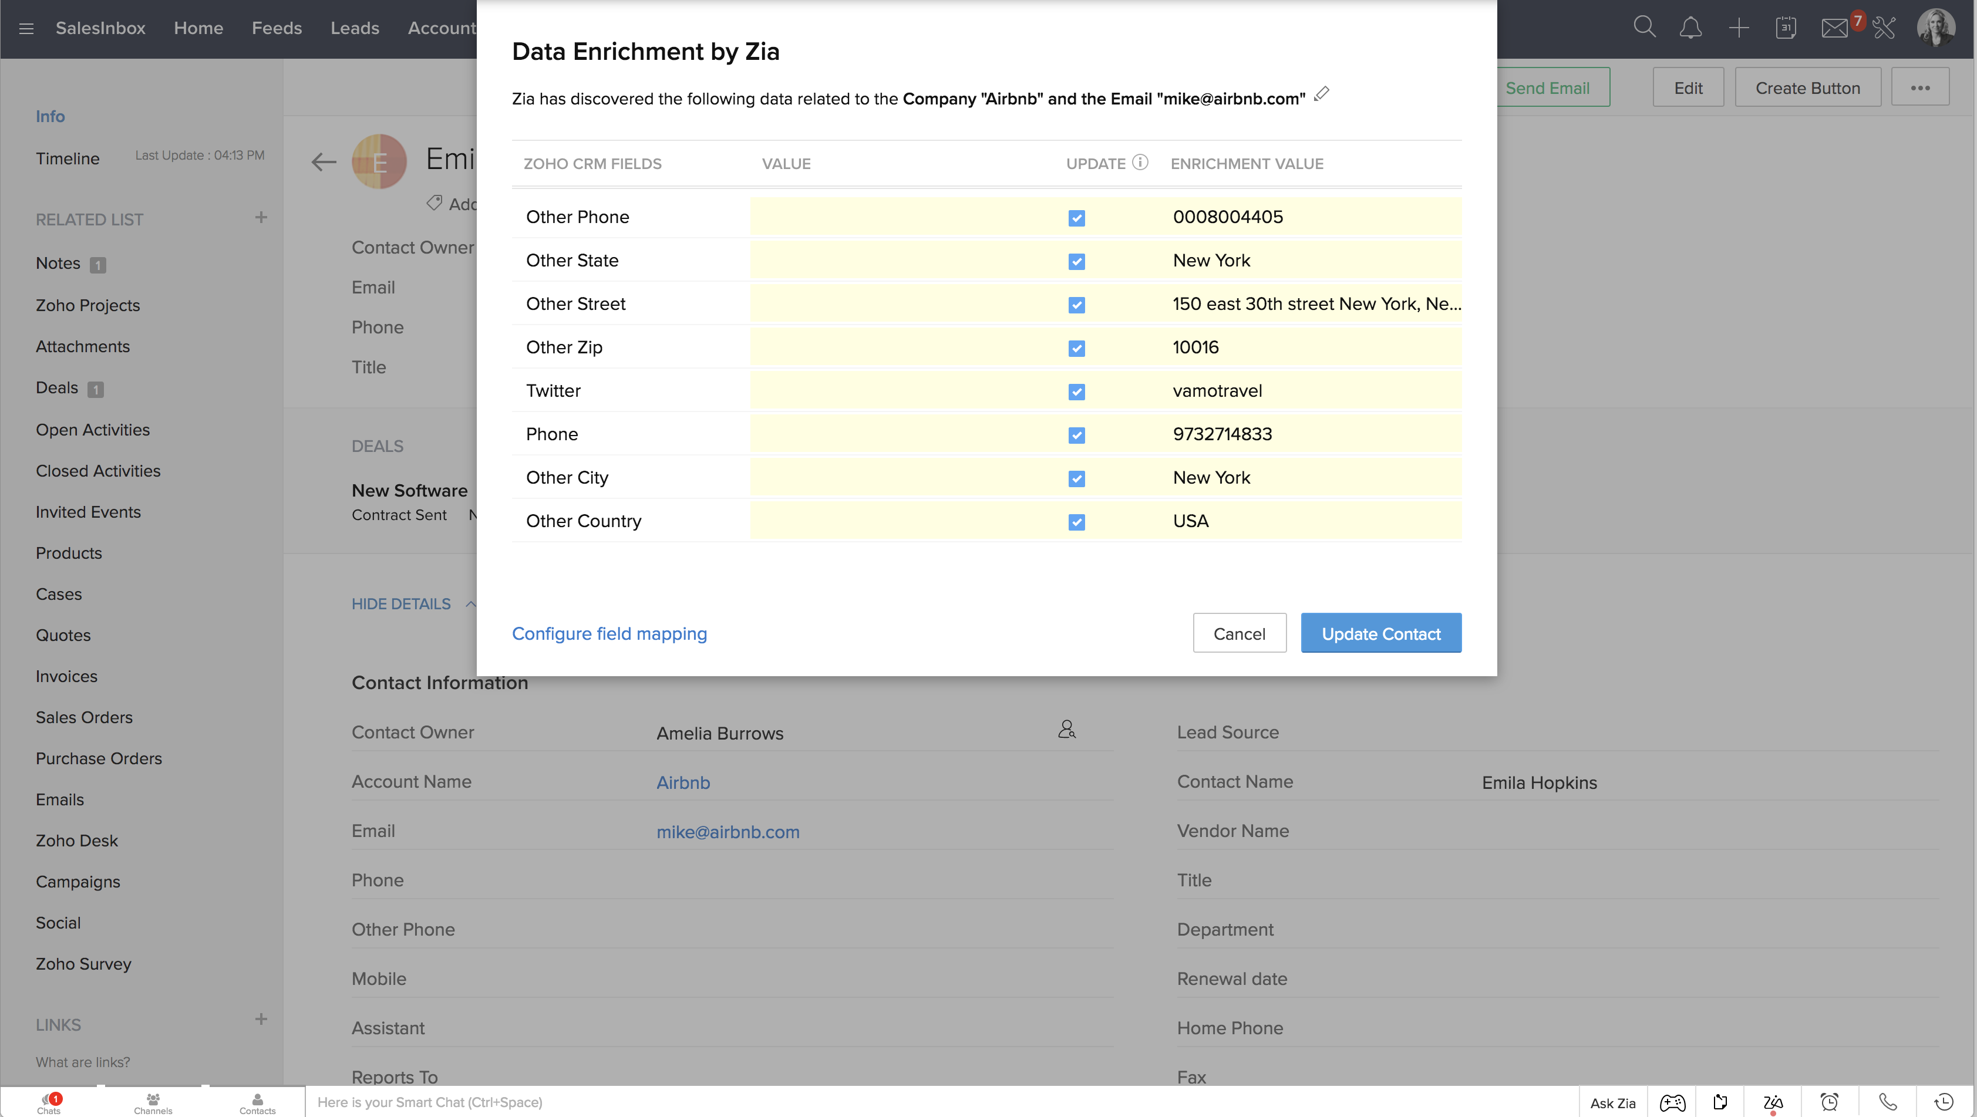Open Contacts icon in bottom bar
This screenshot has width=1977, height=1117.
(x=257, y=1102)
